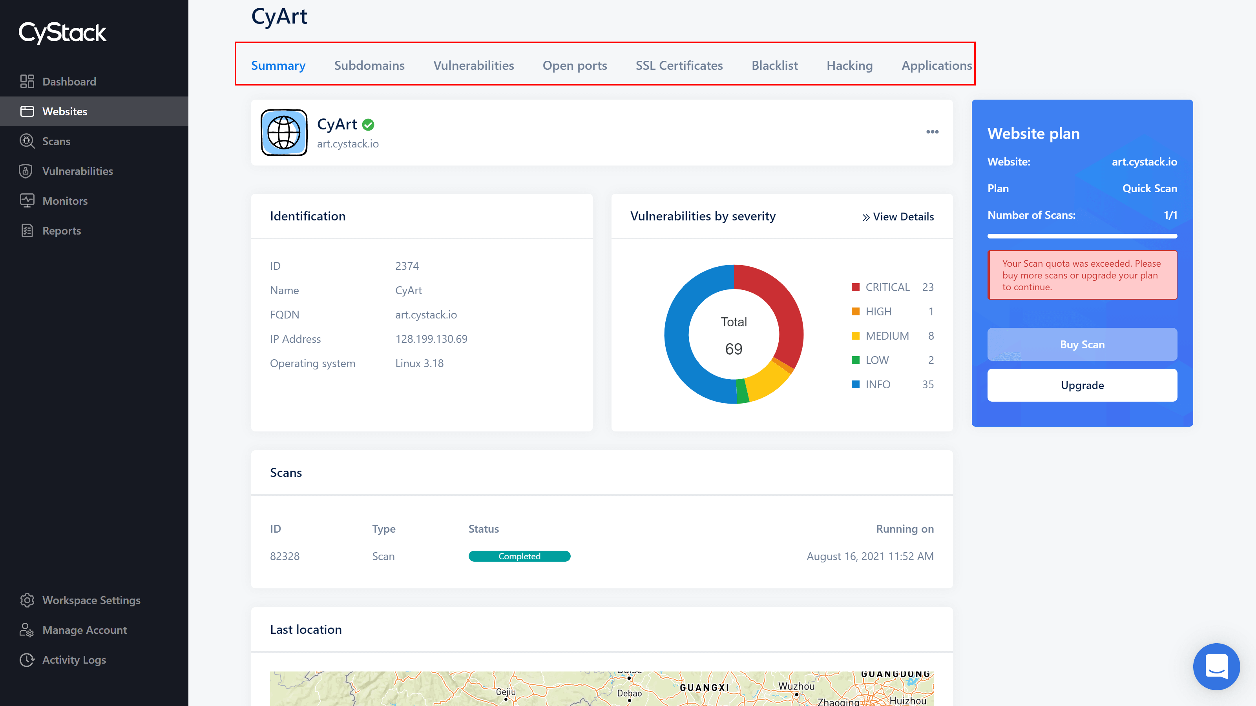Open the Applications tab
Viewport: 1256px width, 706px height.
tap(937, 65)
